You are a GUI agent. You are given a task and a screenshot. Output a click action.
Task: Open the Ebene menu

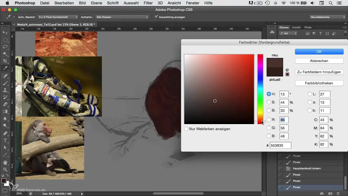click(x=97, y=3)
